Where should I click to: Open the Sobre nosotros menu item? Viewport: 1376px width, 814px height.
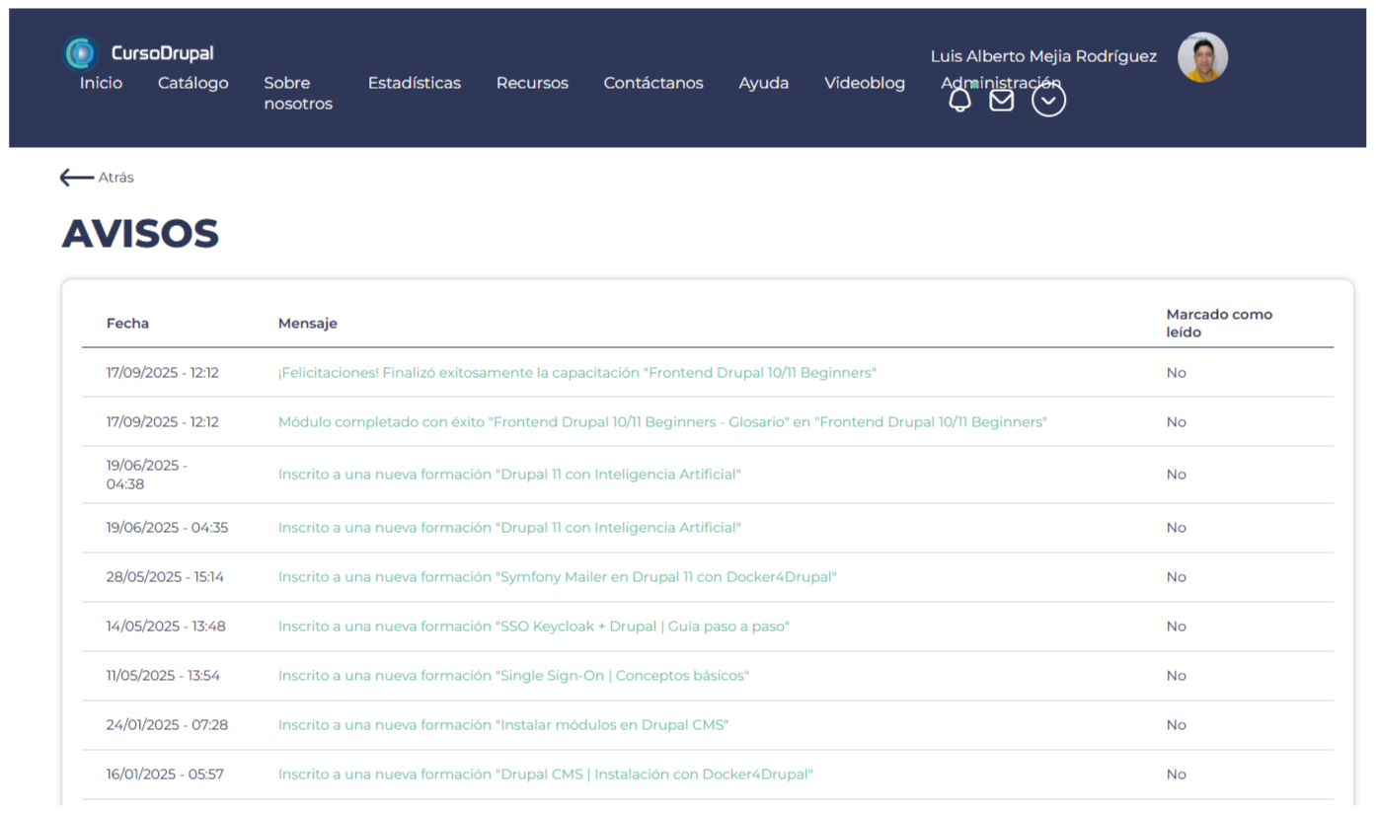tap(297, 94)
